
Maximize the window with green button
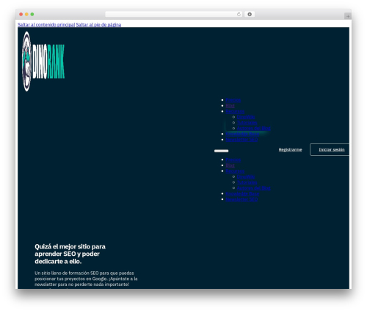[x=32, y=15]
